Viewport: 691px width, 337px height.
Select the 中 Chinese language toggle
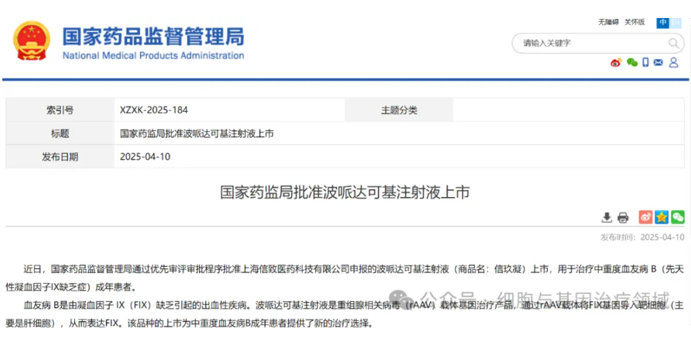coord(661,23)
